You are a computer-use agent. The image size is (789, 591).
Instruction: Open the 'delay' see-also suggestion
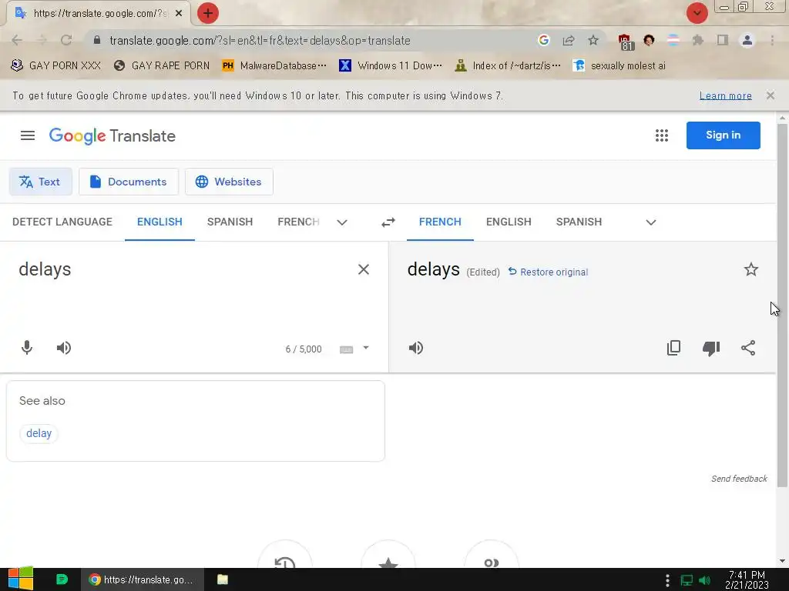tap(39, 433)
